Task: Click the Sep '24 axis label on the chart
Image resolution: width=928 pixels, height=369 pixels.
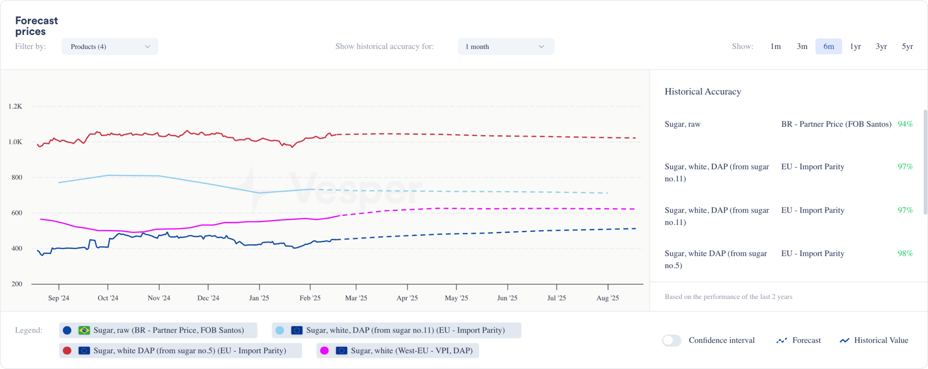Action: 58,298
